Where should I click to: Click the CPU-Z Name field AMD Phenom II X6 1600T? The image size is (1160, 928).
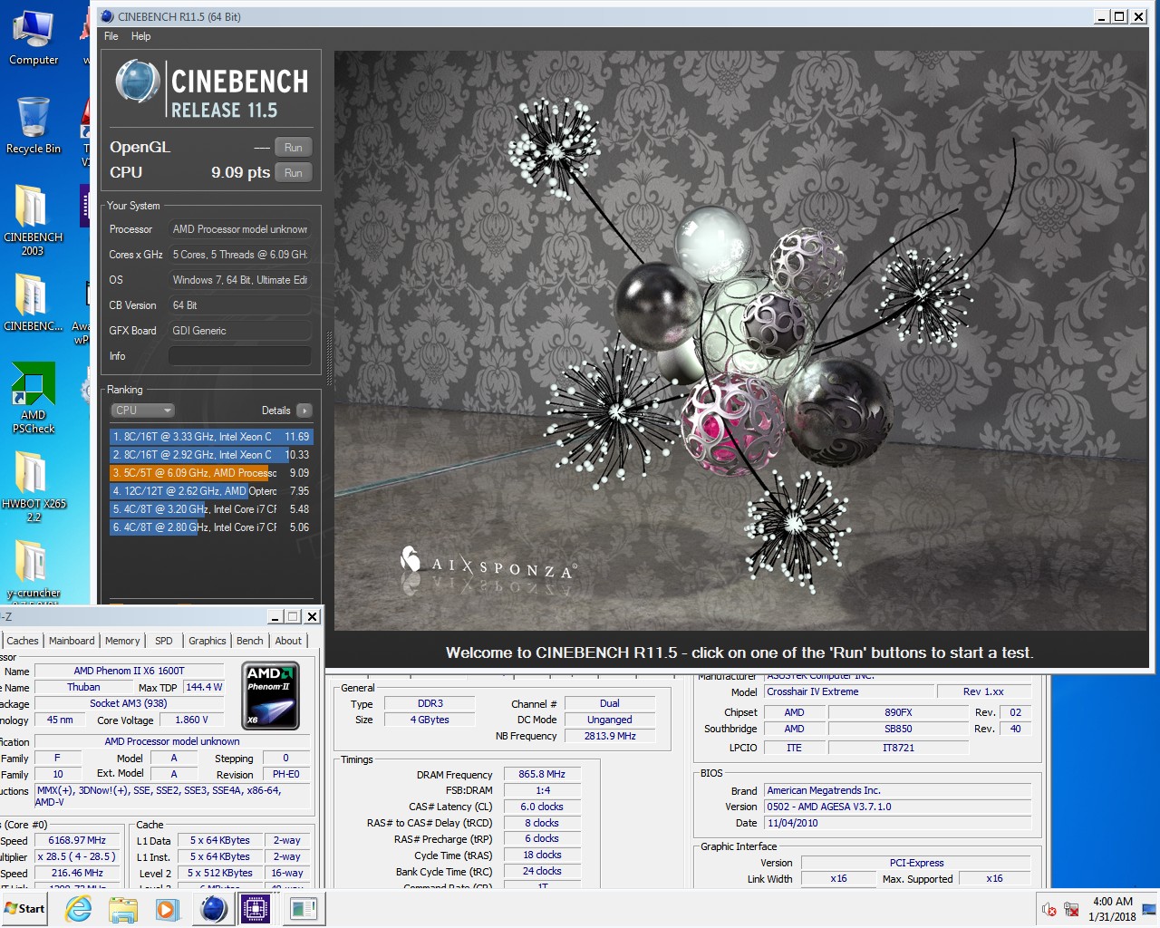(130, 672)
